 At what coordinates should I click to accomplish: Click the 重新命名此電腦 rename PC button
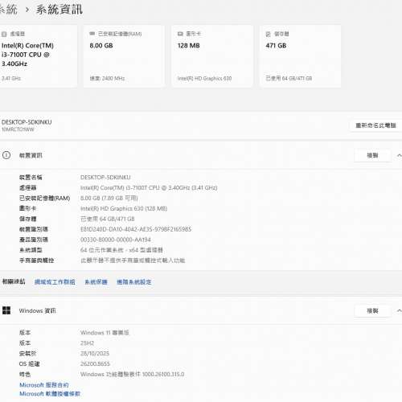point(375,125)
